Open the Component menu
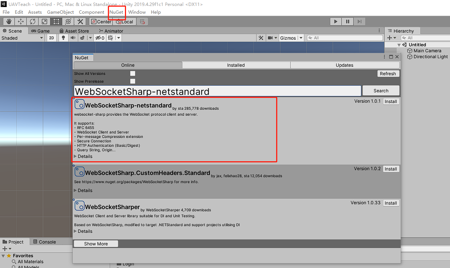The image size is (450, 268). point(92,12)
